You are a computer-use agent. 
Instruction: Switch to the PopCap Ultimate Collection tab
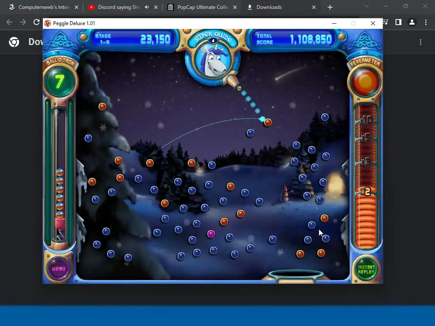click(203, 7)
